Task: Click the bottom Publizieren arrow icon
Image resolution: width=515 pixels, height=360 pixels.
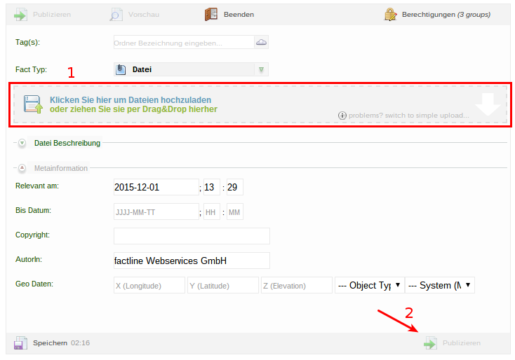Action: (430, 343)
